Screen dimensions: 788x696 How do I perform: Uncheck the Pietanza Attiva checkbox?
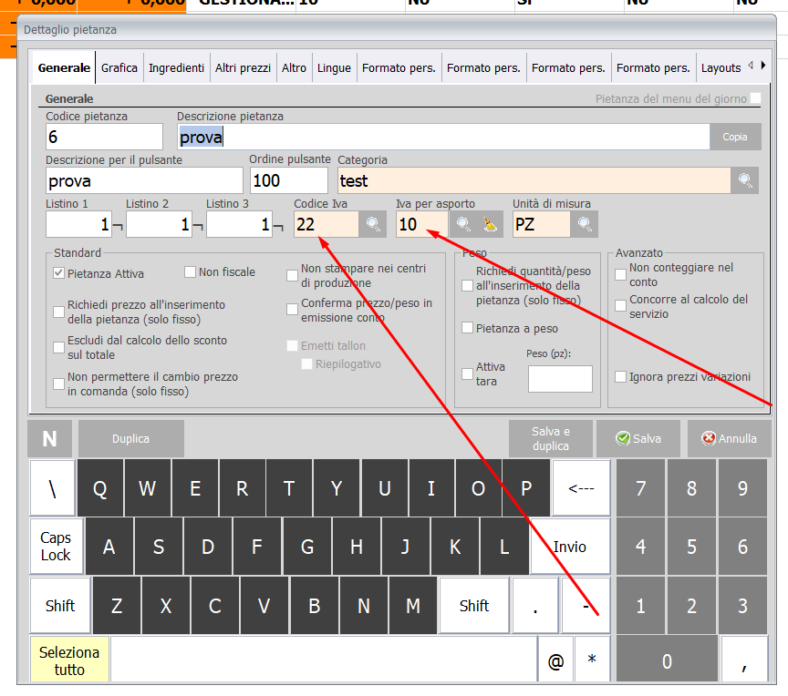pos(58,273)
